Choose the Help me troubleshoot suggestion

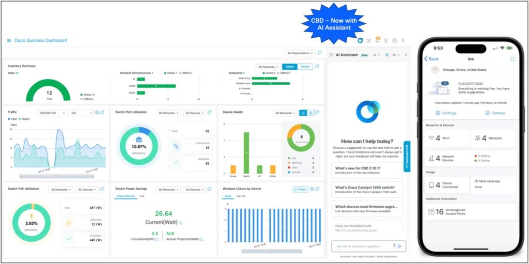[x=367, y=228]
